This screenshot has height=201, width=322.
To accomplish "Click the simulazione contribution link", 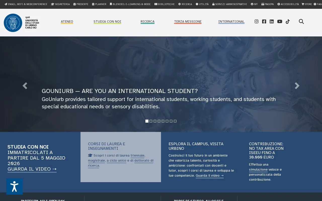I will click(x=258, y=170).
